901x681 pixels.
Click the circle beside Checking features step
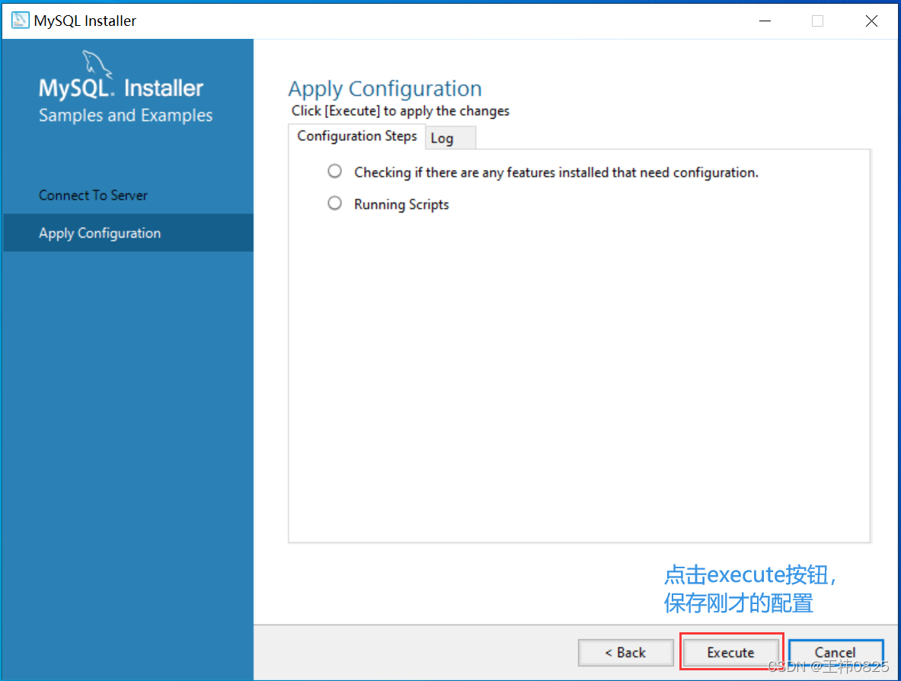click(334, 171)
